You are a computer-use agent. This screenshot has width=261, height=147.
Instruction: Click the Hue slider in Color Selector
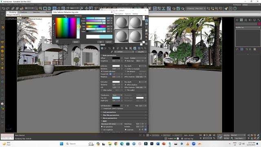pyautogui.click(x=96, y=26)
